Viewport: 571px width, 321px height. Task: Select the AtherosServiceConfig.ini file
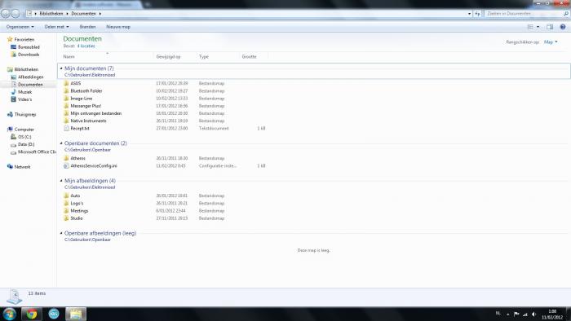click(x=94, y=165)
